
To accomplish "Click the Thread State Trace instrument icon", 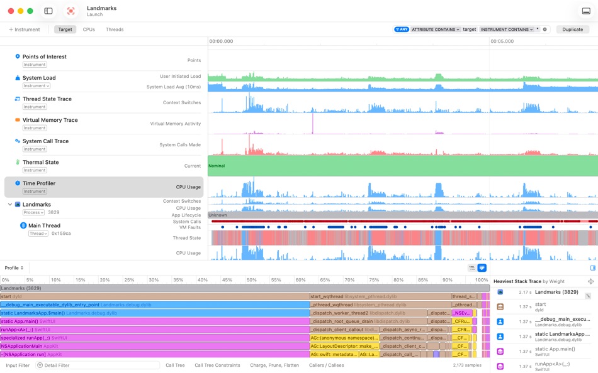I will pyautogui.click(x=18, y=99).
